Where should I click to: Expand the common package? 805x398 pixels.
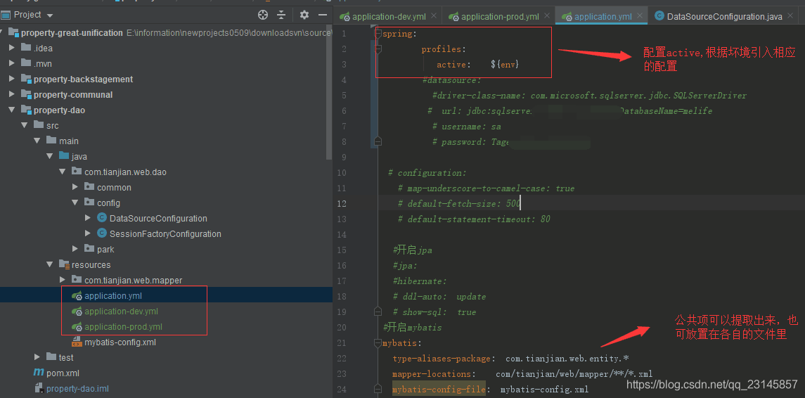[75, 187]
